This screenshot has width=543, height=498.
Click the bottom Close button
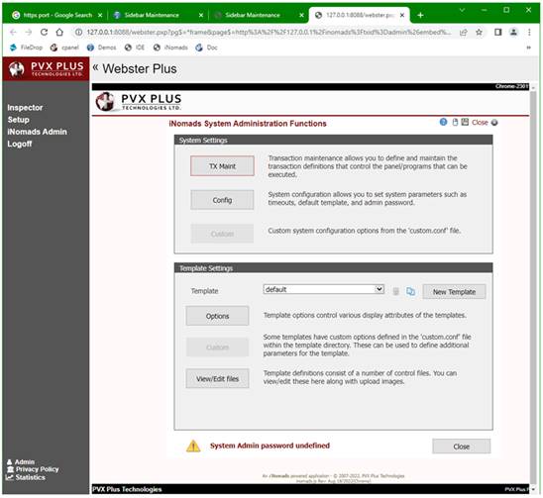tap(462, 447)
